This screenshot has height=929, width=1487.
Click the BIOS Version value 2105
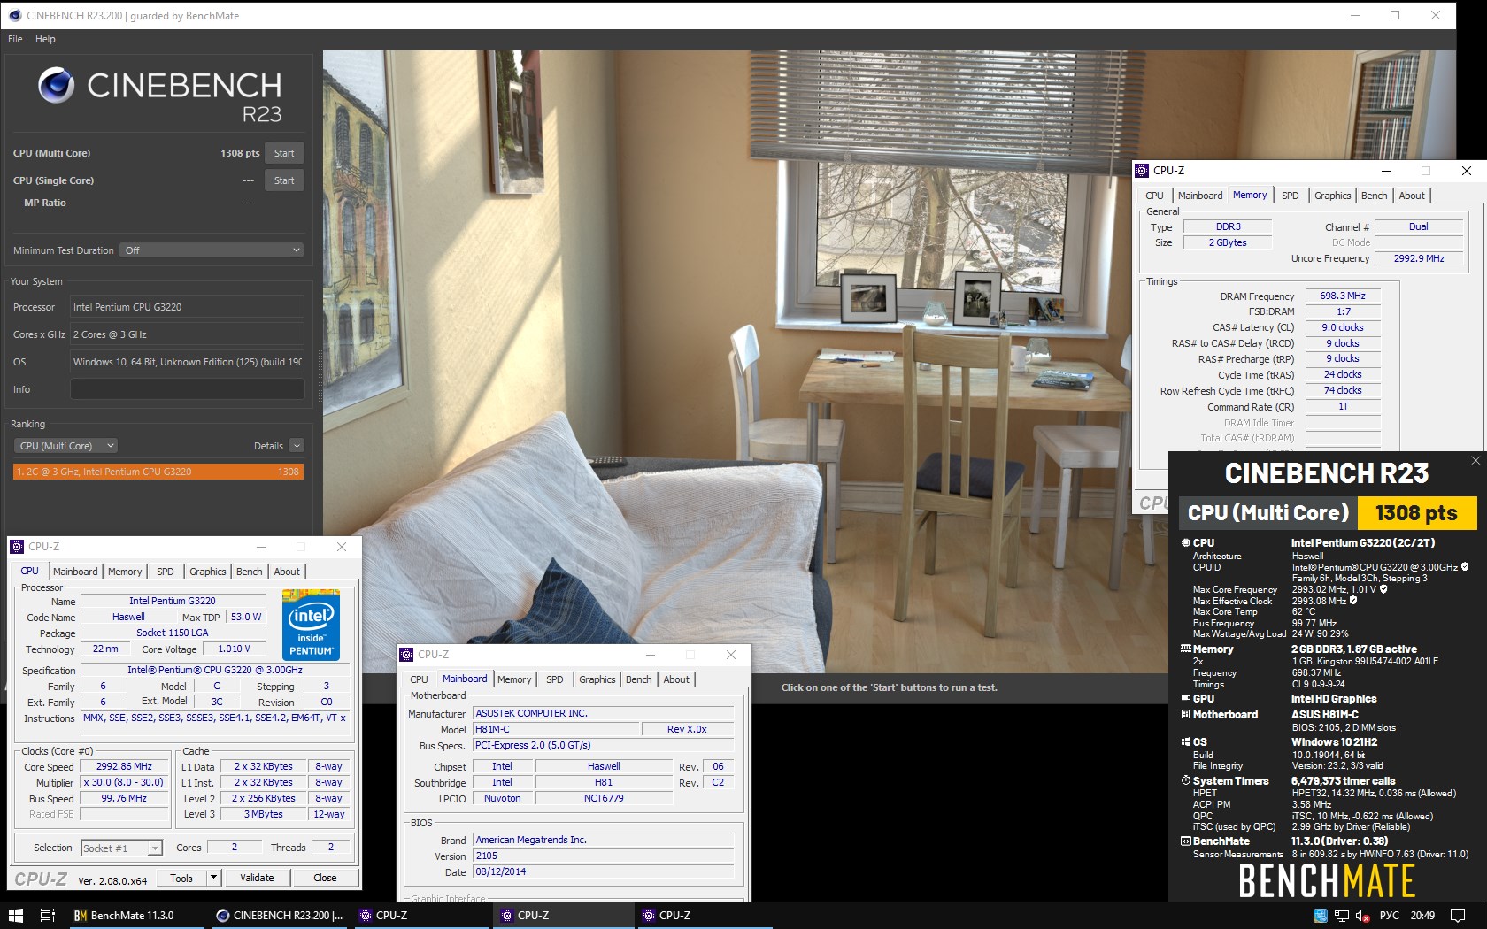(x=604, y=856)
